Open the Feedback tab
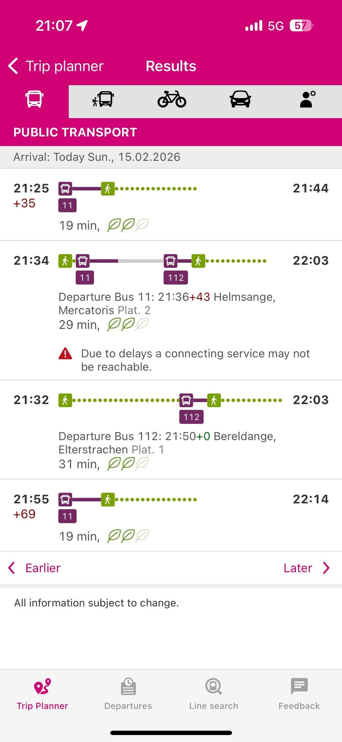Viewport: 342px width, 742px height. (299, 694)
